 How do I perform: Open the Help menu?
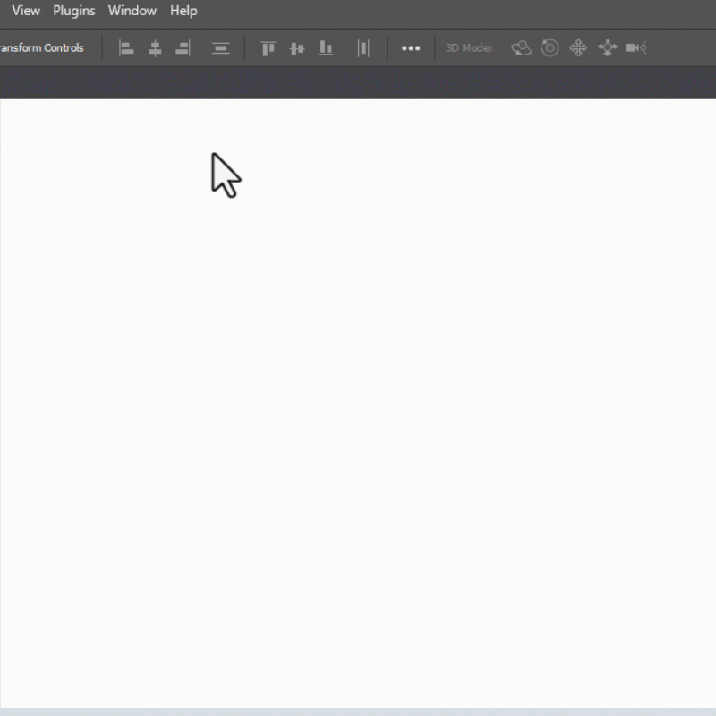click(x=183, y=11)
